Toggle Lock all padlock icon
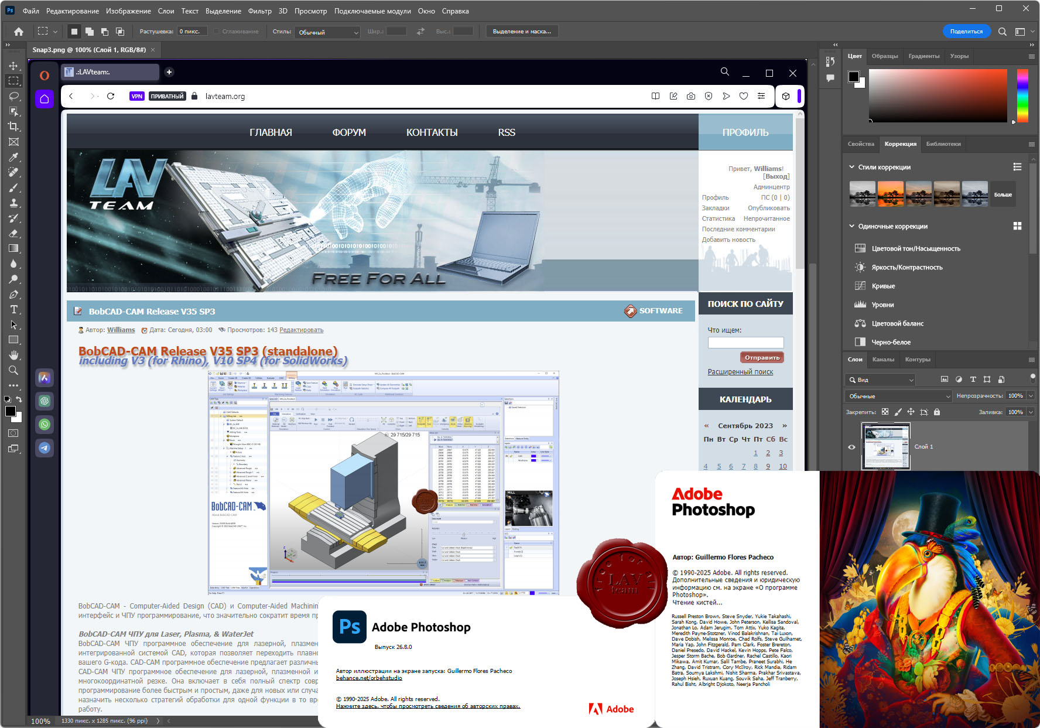 tap(937, 412)
